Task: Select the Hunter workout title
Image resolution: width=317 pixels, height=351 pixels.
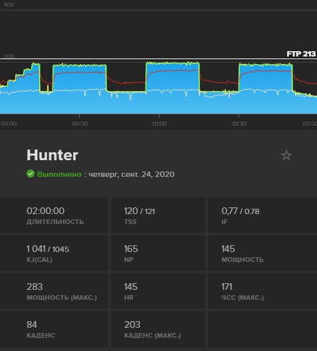Action: tap(53, 155)
